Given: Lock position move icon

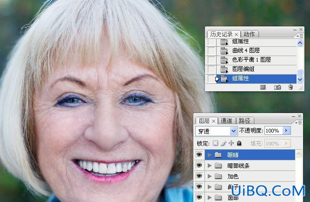Looking at the screenshot, I should [231, 143].
